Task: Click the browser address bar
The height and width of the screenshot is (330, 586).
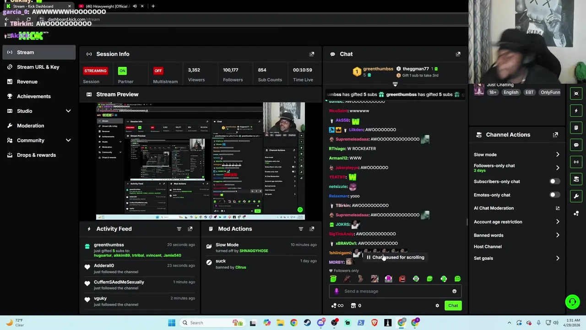Action: (x=252, y=19)
